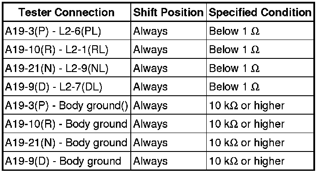Select the A19-10(R) - Body ground cell

click(67, 124)
